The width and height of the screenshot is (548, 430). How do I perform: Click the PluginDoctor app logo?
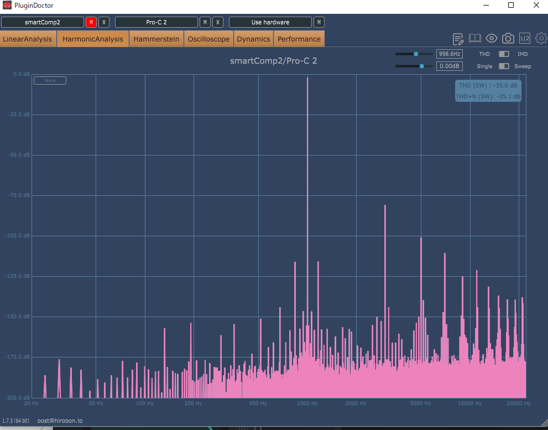coord(7,5)
